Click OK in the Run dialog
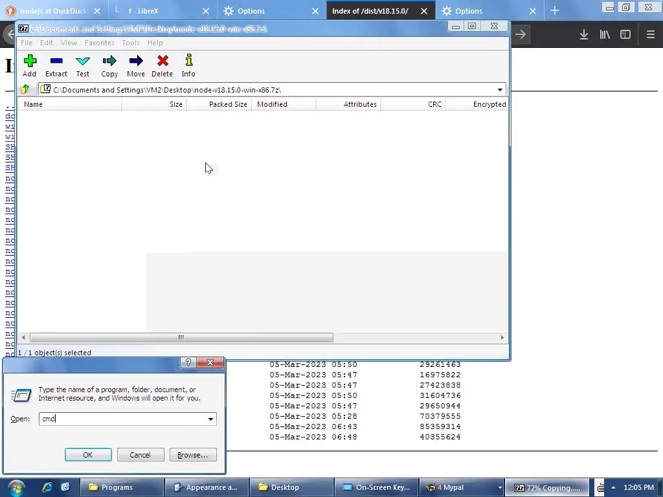Image resolution: width=663 pixels, height=497 pixels. click(x=88, y=455)
